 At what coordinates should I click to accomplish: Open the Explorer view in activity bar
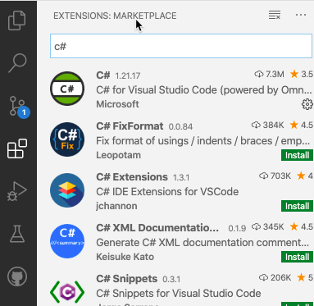17,21
